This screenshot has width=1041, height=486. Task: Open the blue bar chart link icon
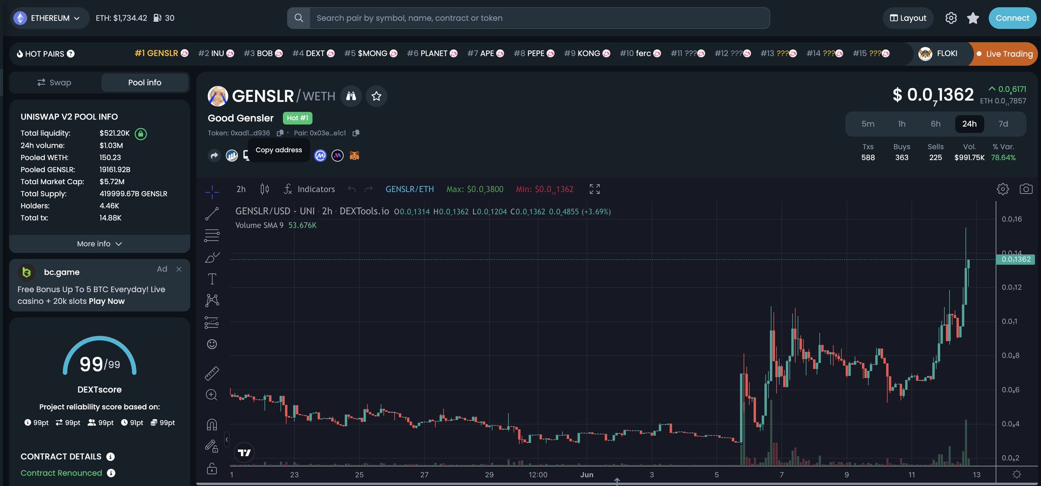point(232,155)
